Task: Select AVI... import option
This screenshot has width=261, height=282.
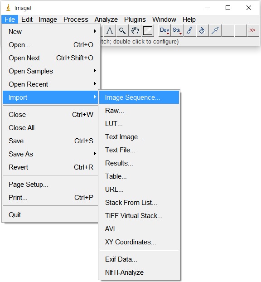Action: tap(139, 229)
